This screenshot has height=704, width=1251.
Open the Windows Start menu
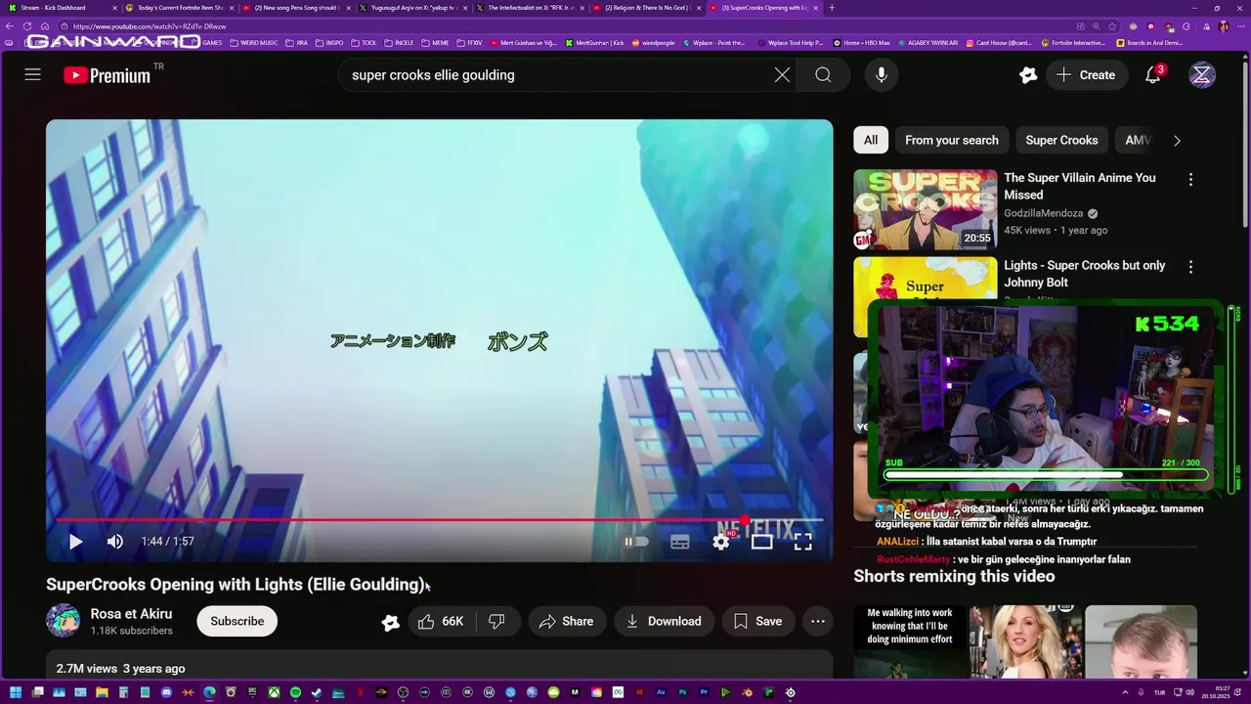coord(15,692)
